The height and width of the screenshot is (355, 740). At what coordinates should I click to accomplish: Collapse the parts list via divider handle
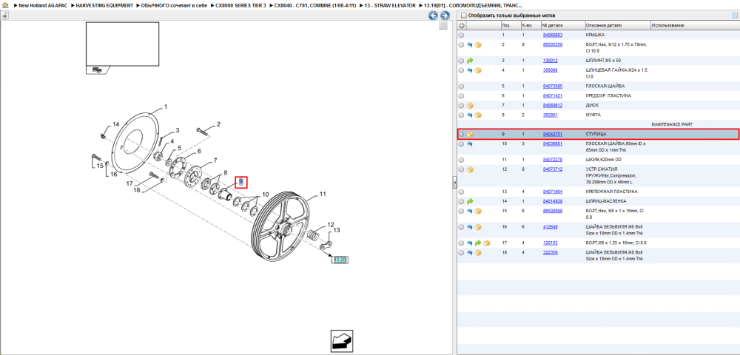tap(454, 181)
